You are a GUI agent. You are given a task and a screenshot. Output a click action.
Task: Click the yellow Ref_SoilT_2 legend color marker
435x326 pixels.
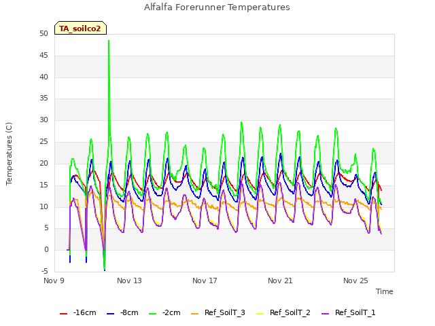(260, 314)
